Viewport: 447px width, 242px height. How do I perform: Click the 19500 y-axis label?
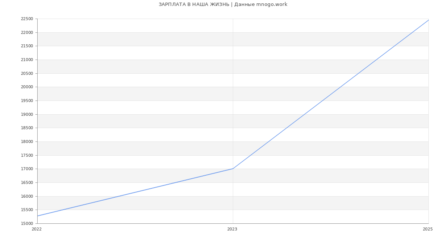(27, 101)
